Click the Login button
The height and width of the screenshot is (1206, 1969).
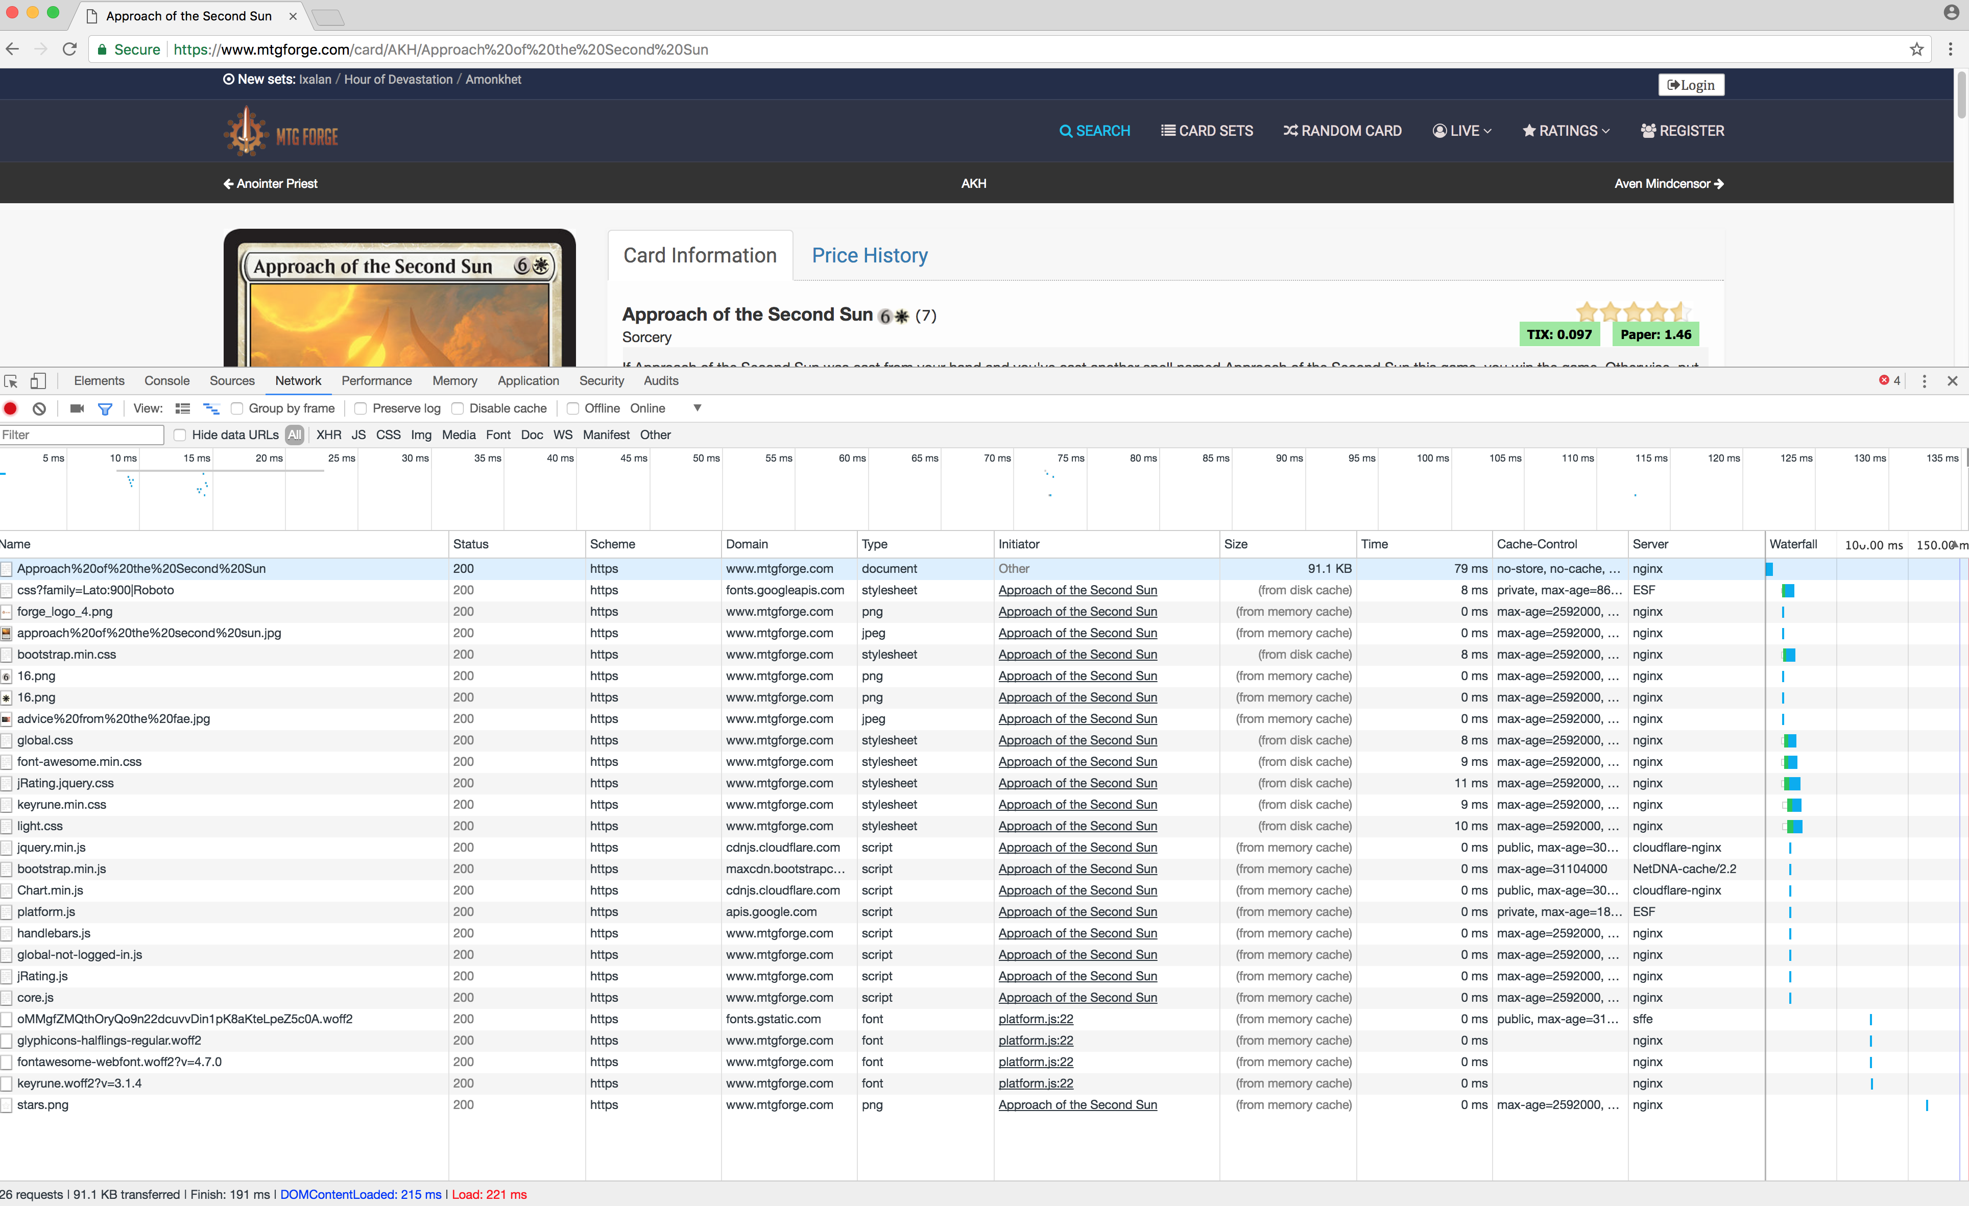click(1691, 85)
